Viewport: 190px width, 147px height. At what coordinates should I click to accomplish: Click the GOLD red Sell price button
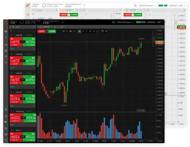[16, 137]
